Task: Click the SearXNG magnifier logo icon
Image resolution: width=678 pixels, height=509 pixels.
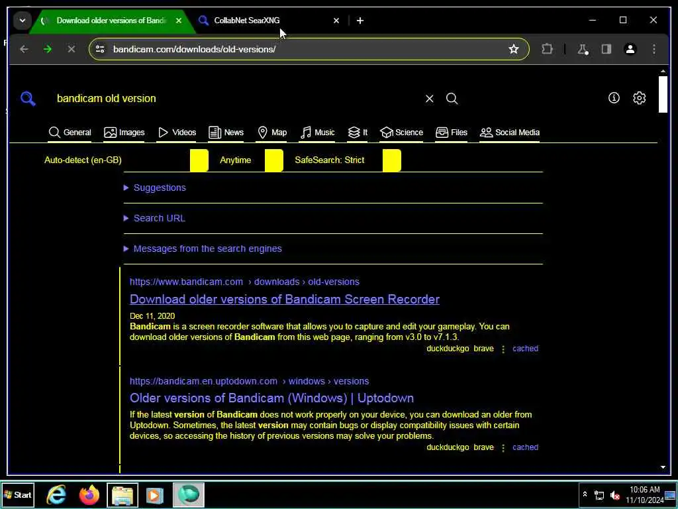Action: pyautogui.click(x=28, y=99)
